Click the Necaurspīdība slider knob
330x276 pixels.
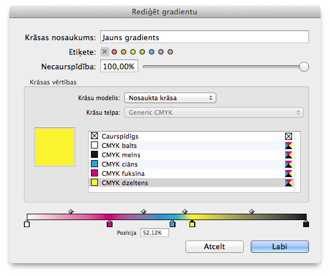pos(304,66)
